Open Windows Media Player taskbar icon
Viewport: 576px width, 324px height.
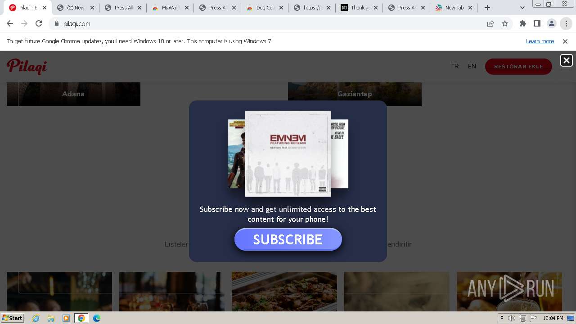(x=66, y=318)
